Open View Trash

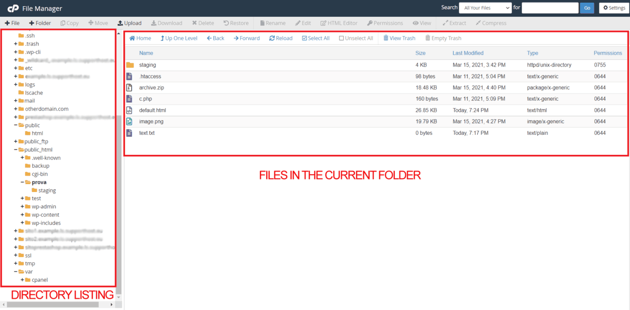coord(386,38)
